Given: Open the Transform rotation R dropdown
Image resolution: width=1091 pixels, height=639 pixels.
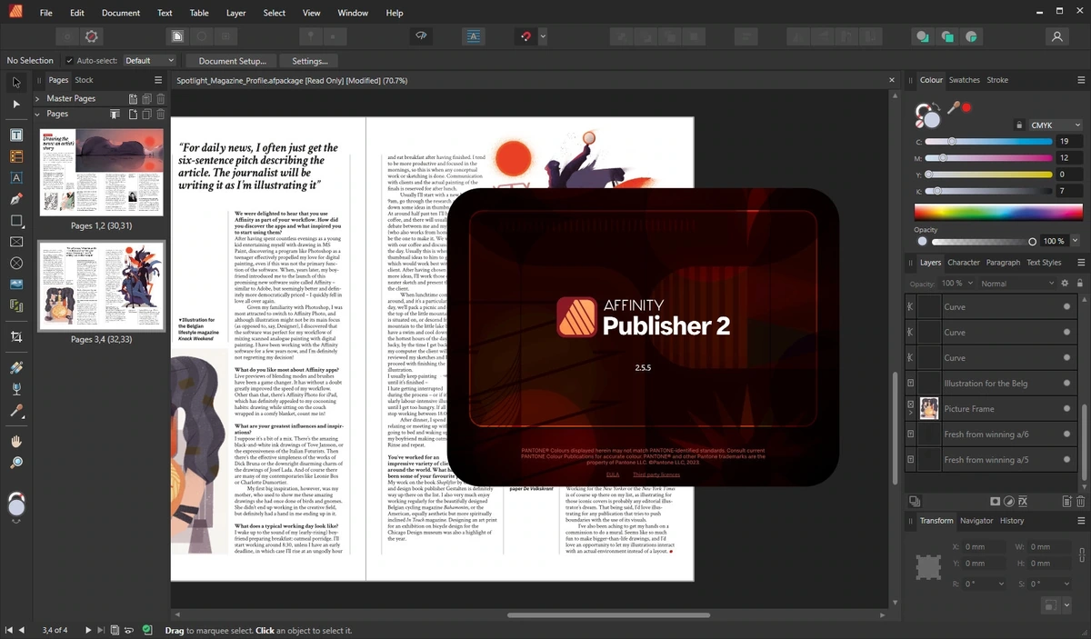Looking at the screenshot, I should coord(1002,584).
